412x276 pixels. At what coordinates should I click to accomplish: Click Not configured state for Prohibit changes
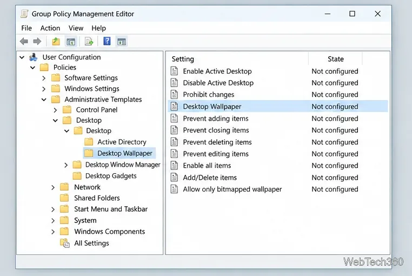point(335,95)
